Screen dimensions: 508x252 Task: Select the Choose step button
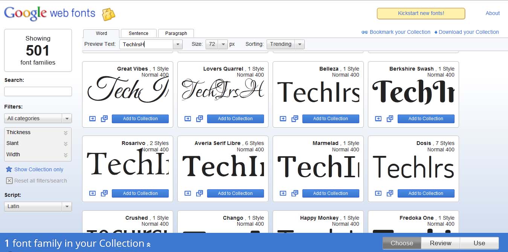[402, 243]
